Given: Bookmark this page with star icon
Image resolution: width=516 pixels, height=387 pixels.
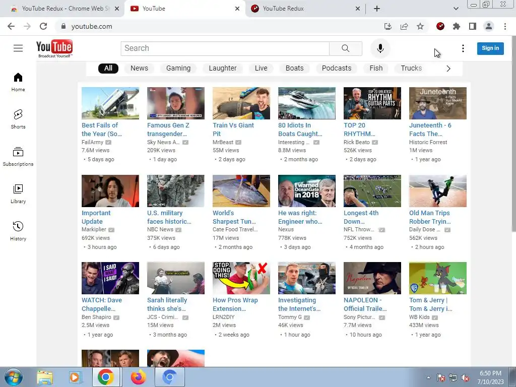Looking at the screenshot, I should pos(420,26).
